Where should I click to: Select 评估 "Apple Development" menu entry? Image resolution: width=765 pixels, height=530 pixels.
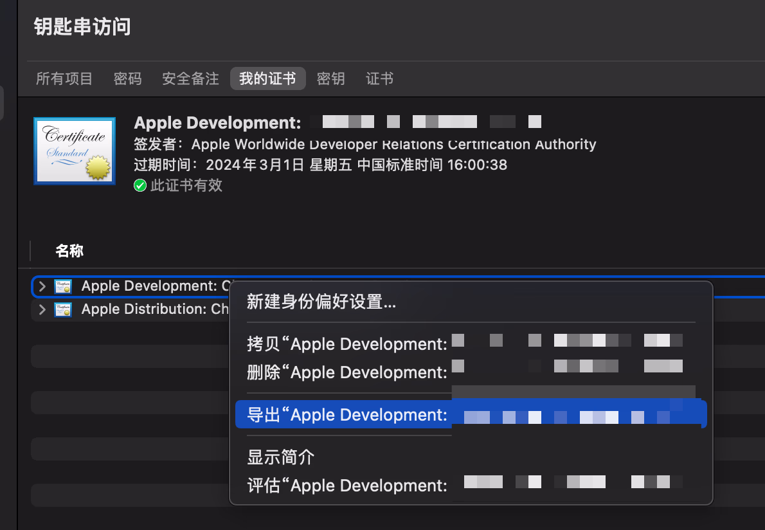pyautogui.click(x=347, y=485)
